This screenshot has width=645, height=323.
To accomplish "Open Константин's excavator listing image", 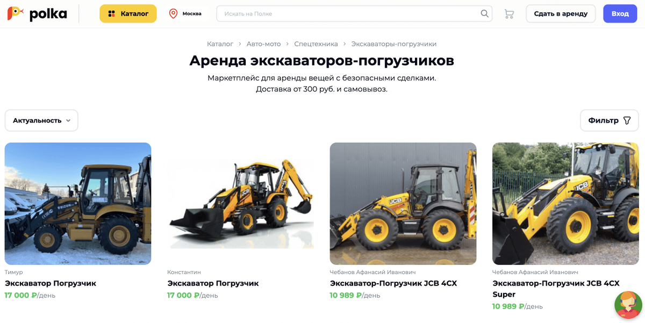I will (240, 204).
